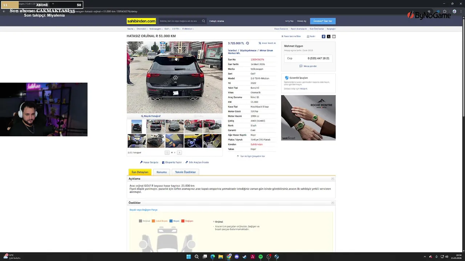The width and height of the screenshot is (465, 261).
Task: Switch to the Teknik Özellikler tab
Action: pos(185,172)
